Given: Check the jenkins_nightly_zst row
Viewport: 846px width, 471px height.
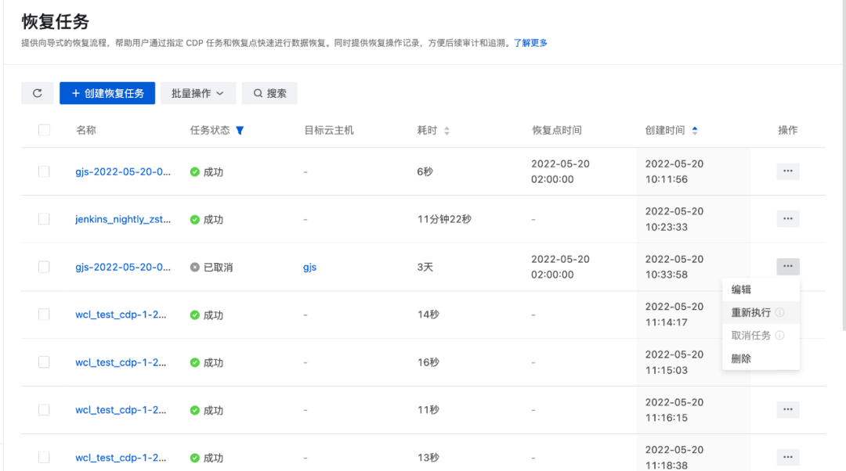Looking at the screenshot, I should (x=44, y=219).
